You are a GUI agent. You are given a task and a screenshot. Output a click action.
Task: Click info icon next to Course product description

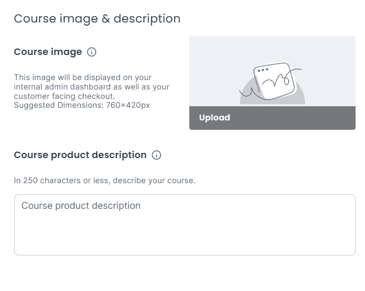click(156, 155)
